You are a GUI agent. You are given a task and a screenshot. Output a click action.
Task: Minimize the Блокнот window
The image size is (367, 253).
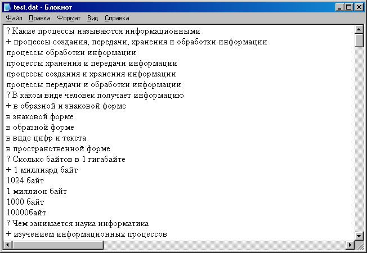339,7
